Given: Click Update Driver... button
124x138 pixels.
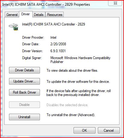Looking at the screenshot, I should point(24,81).
